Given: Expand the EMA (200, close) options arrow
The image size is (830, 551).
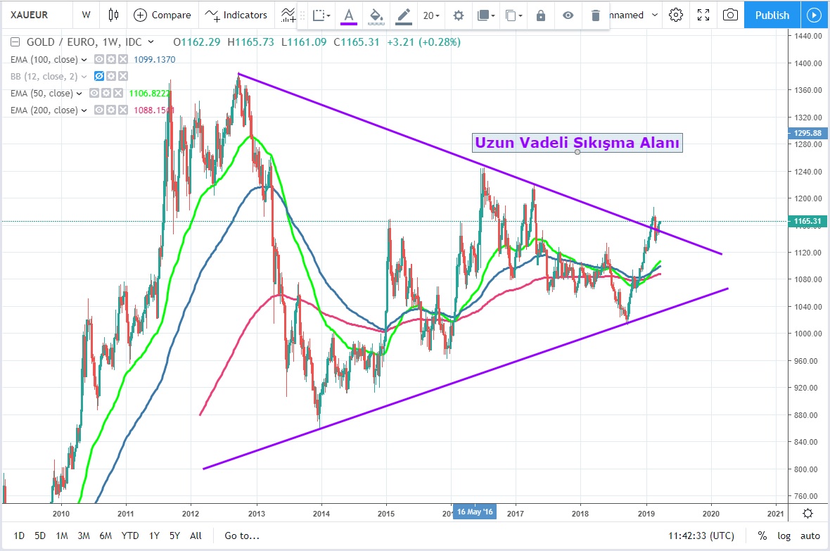Looking at the screenshot, I should click(x=84, y=110).
